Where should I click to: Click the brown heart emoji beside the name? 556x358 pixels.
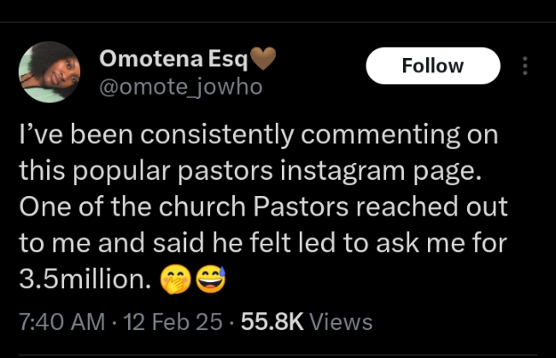[264, 59]
